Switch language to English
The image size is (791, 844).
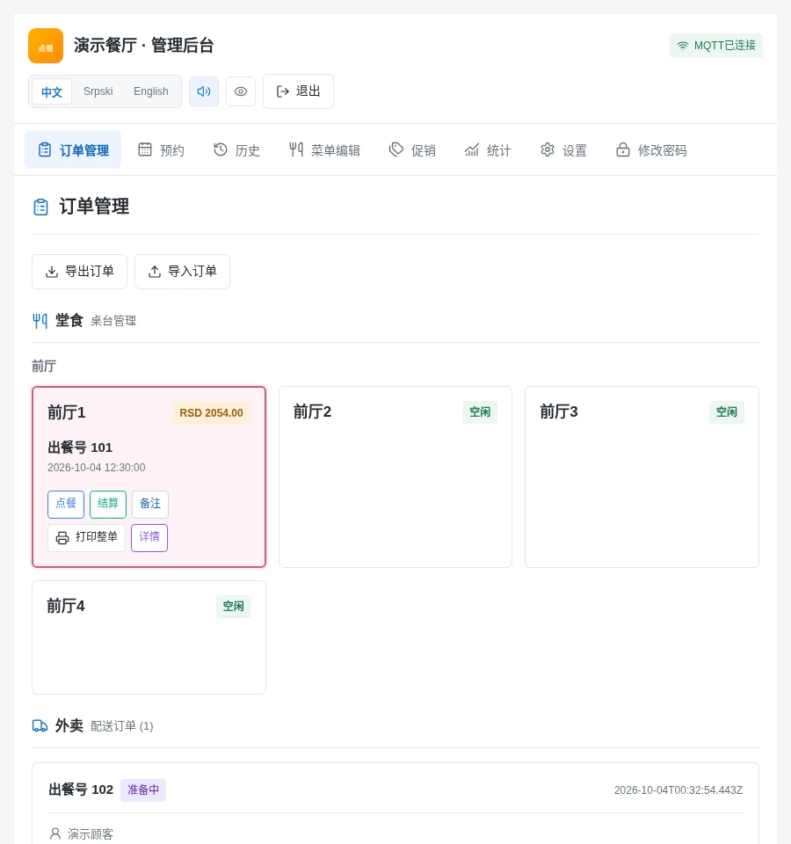[x=150, y=91]
